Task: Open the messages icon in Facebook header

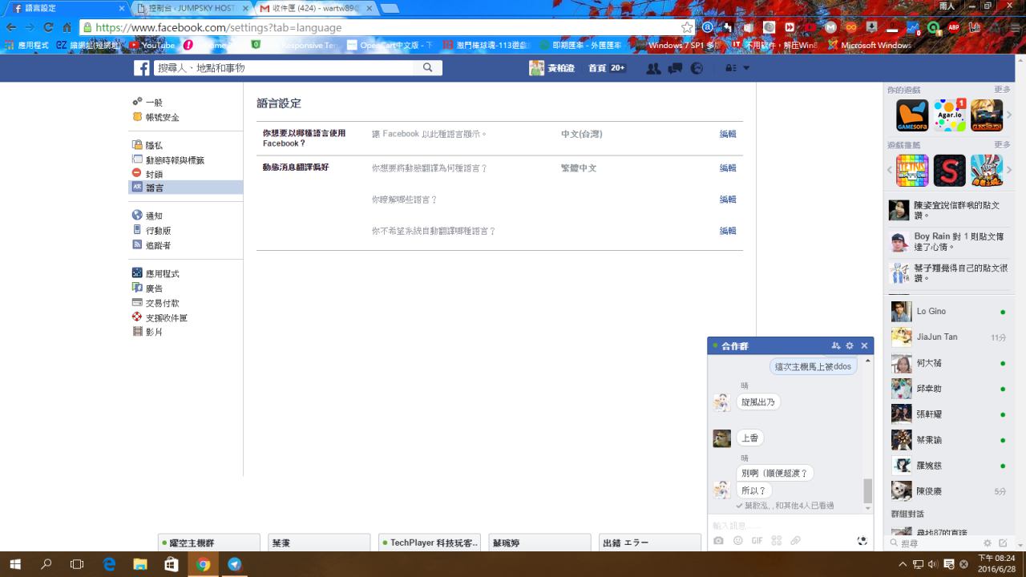Action: (676, 69)
